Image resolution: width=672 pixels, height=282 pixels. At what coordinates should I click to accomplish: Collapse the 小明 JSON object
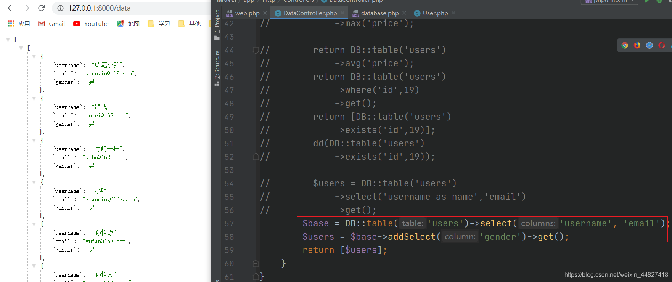(x=34, y=182)
